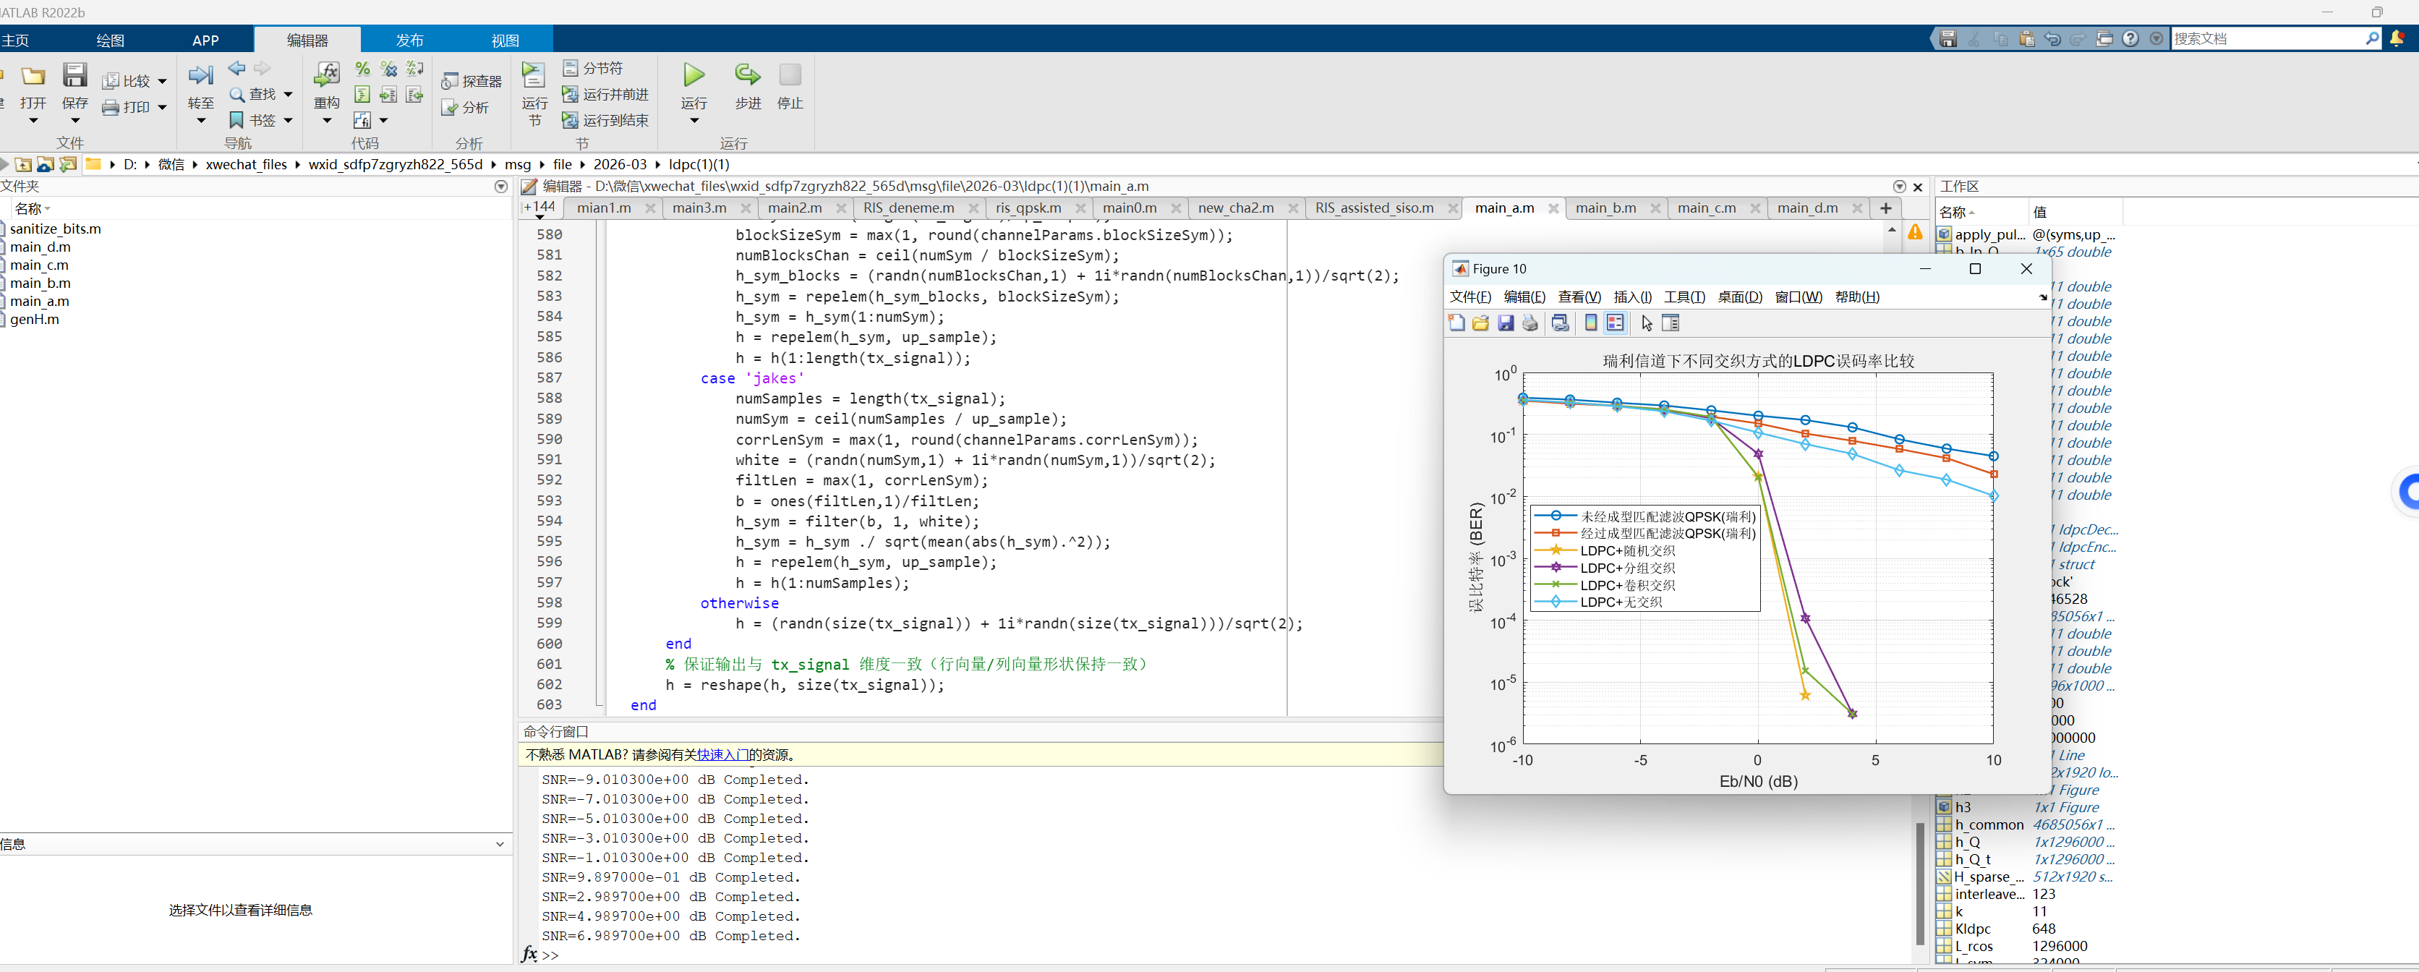2419x972 pixels.
Task: Click the Run Section (运行节) icon
Action: click(x=534, y=75)
